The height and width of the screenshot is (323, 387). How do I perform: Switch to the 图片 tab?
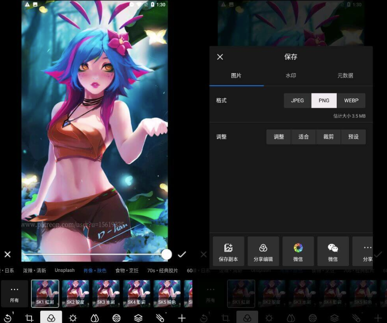click(236, 76)
